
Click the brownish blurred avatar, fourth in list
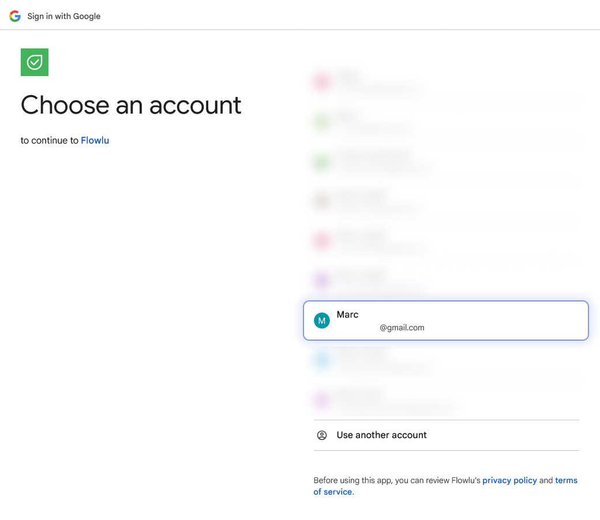(x=322, y=201)
